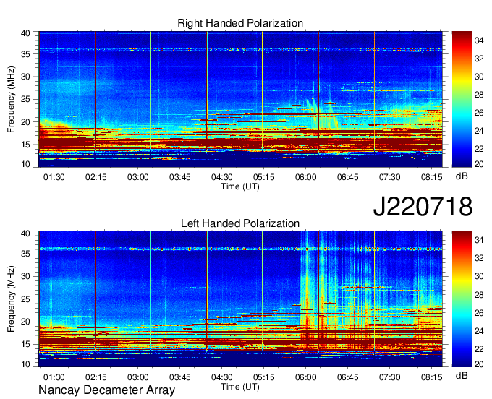Click the "Right Handed Polarization" plot title
The image size is (492, 399).
240,23
